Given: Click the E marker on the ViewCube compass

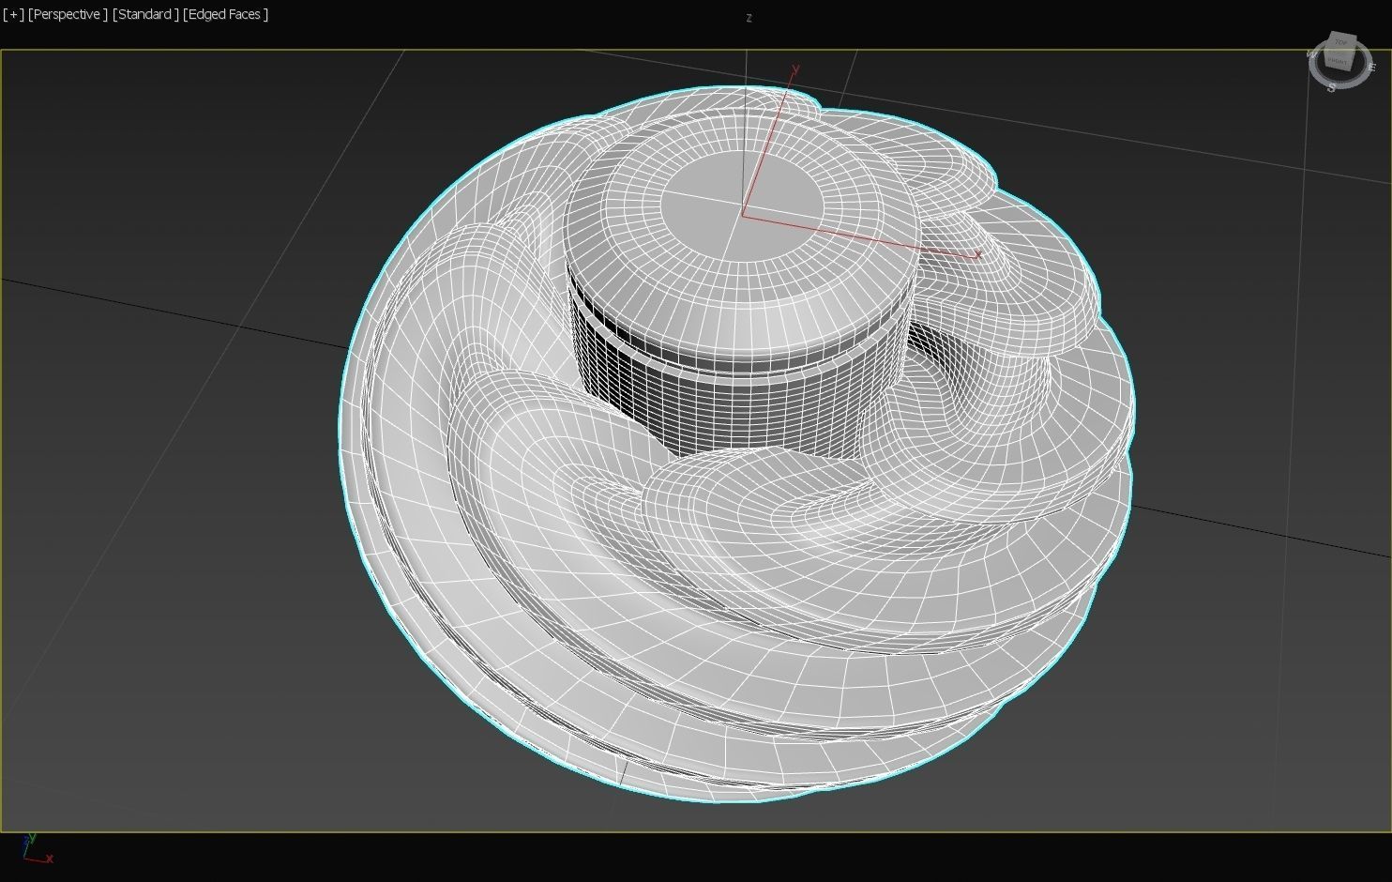Looking at the screenshot, I should [1371, 68].
